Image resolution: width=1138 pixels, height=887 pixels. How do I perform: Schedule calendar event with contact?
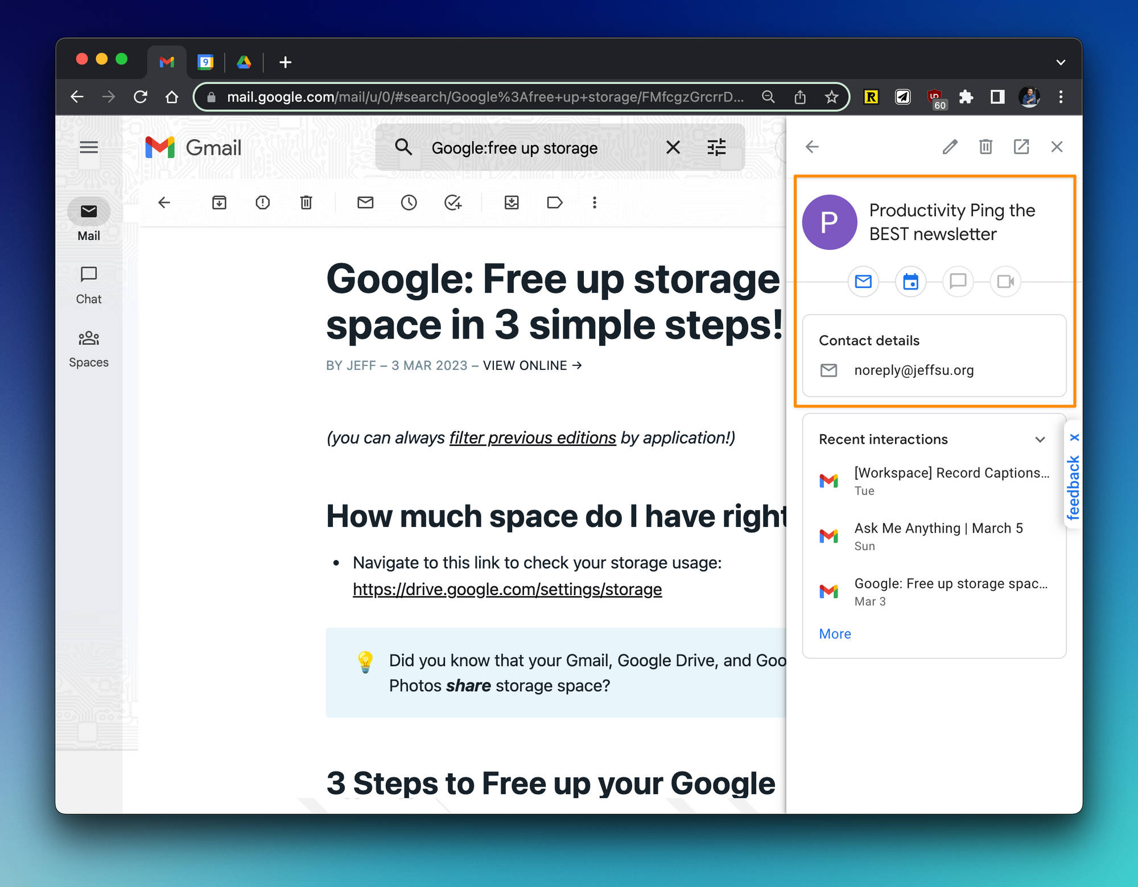[910, 281]
